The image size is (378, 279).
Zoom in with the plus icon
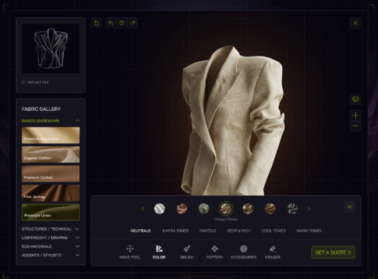[355, 116]
